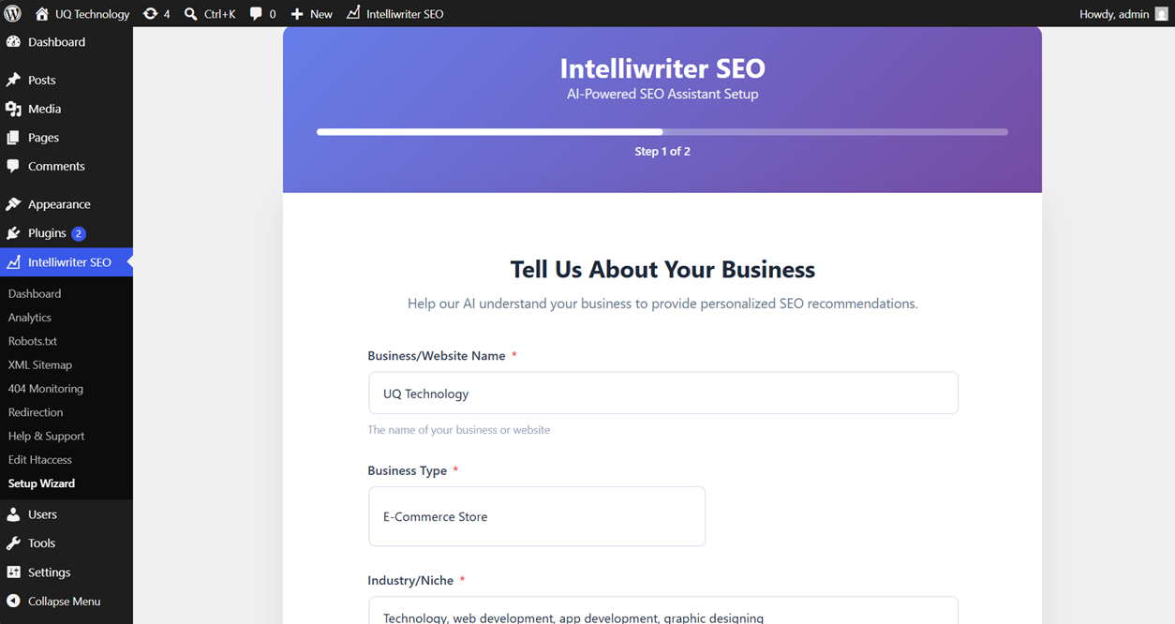Click the Collapse Menu label
1175x624 pixels.
coord(64,602)
